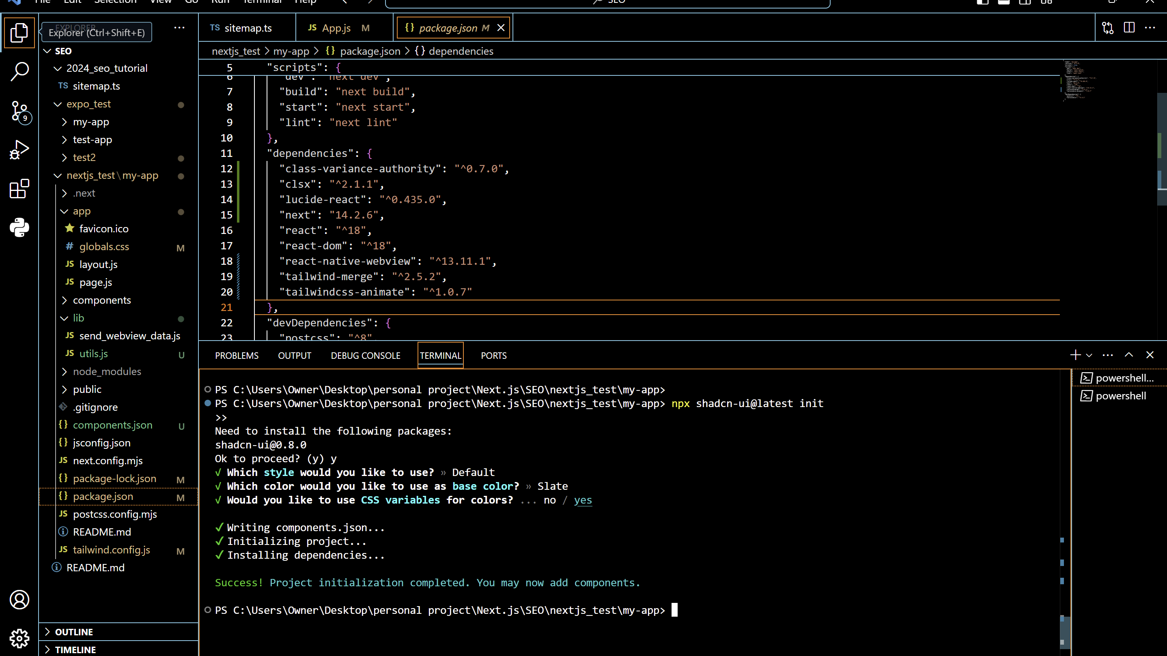Screen dimensions: 1167x656
Task: Click the editor minimap code overview
Action: (x=1079, y=81)
